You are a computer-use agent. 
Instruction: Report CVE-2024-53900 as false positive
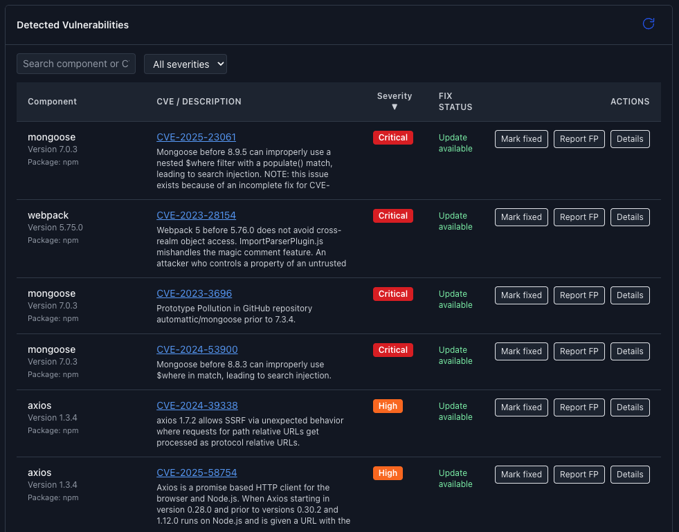click(579, 351)
